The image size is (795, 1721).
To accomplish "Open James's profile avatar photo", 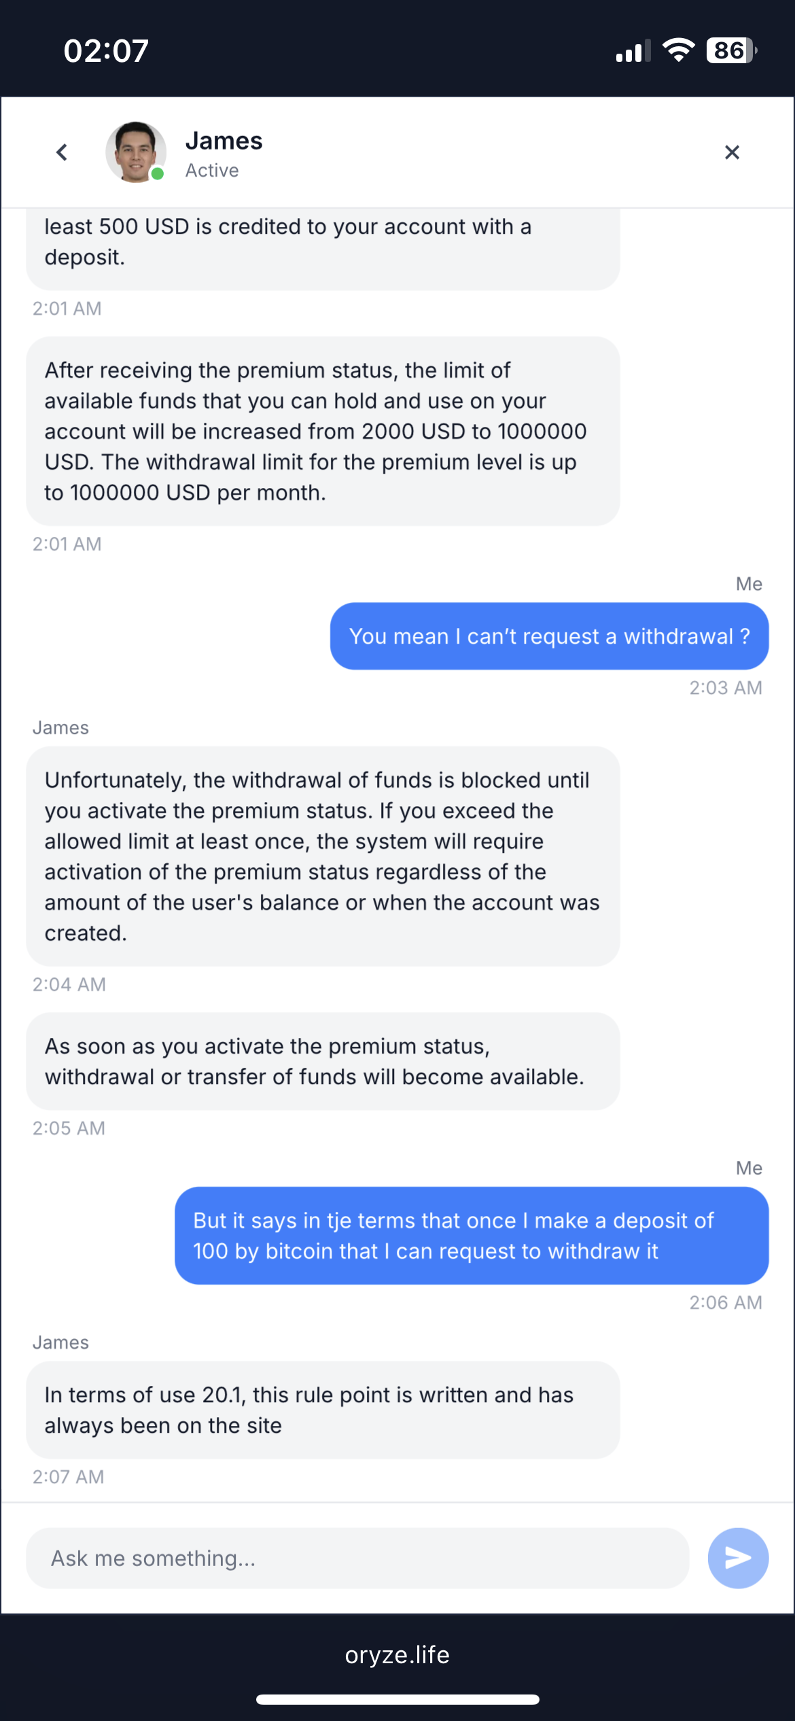I will point(135,152).
